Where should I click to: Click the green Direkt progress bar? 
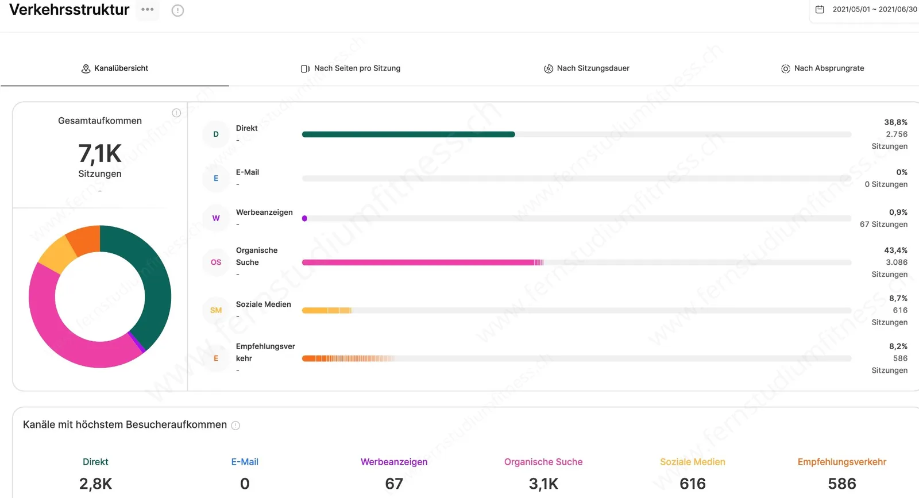[408, 134]
